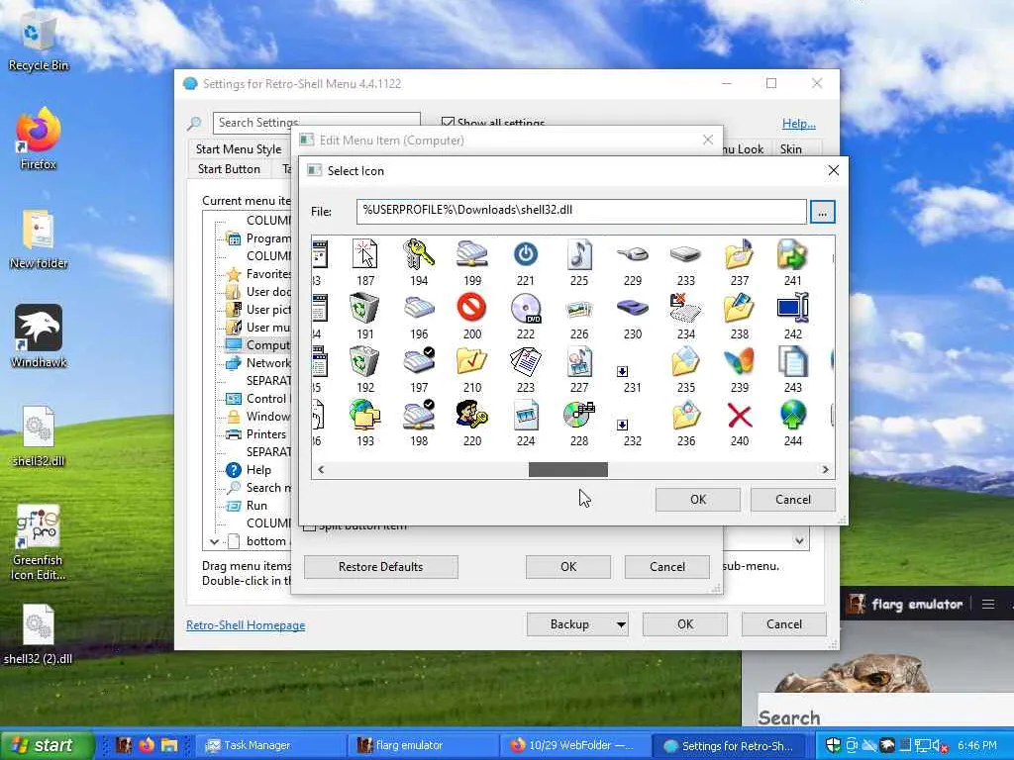
Task: Open the Greenfish Icon Editor desktop shortcut
Action: [39, 542]
